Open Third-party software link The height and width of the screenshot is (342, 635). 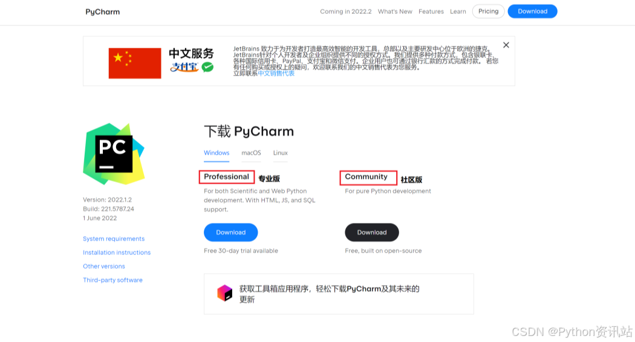[112, 280]
